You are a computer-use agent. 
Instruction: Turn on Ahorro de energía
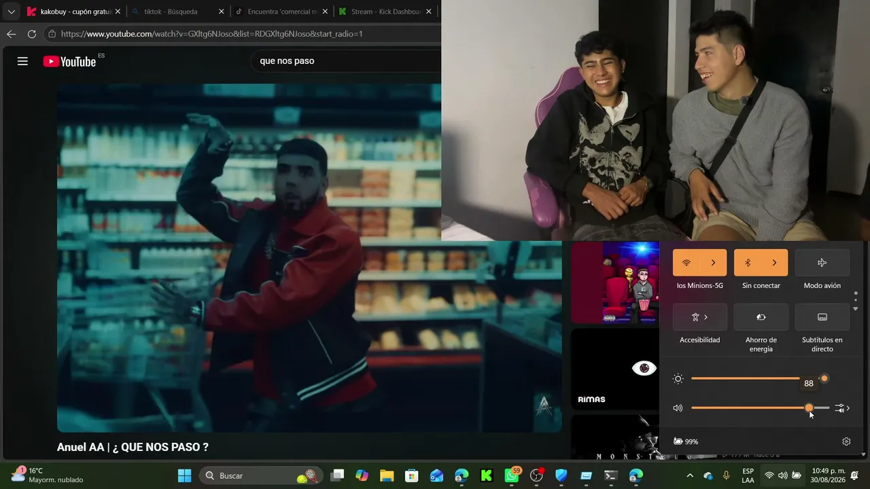pos(761,317)
